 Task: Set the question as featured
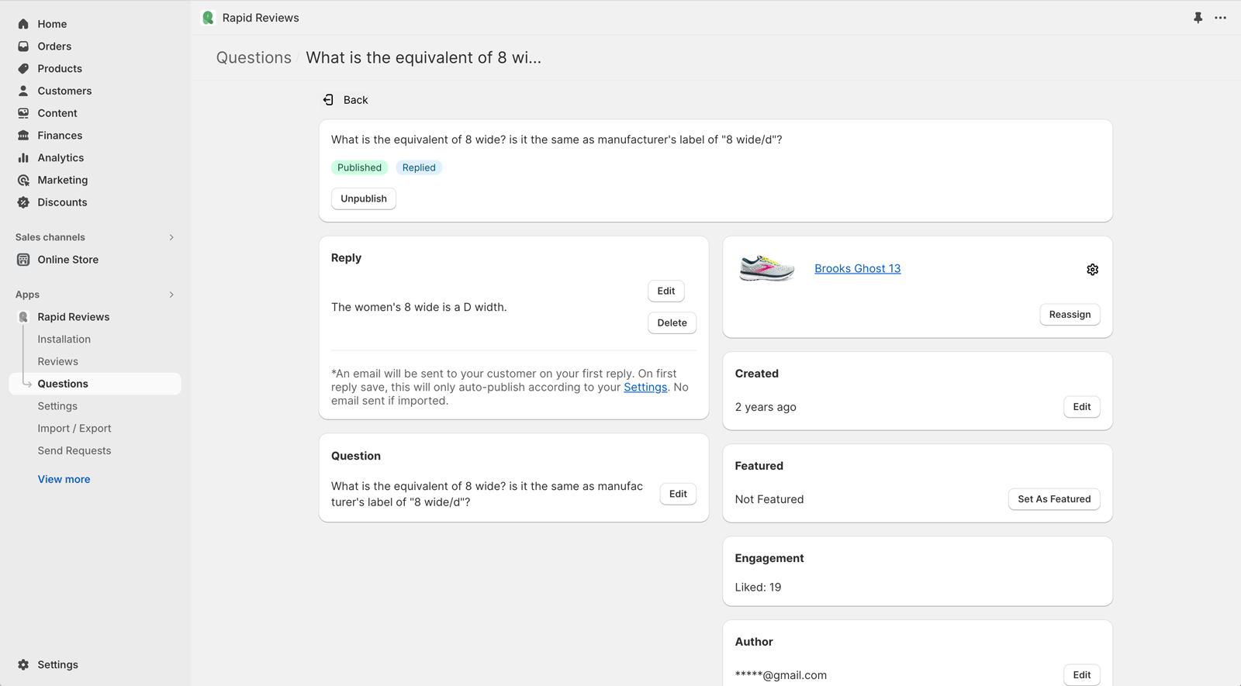click(x=1053, y=499)
